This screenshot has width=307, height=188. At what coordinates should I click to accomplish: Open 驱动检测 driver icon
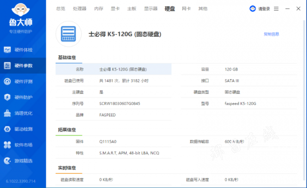point(7,129)
